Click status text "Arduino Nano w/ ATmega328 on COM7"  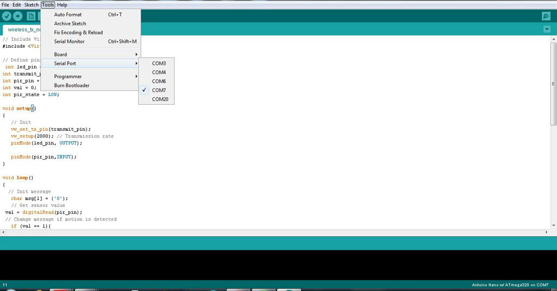(x=510, y=285)
